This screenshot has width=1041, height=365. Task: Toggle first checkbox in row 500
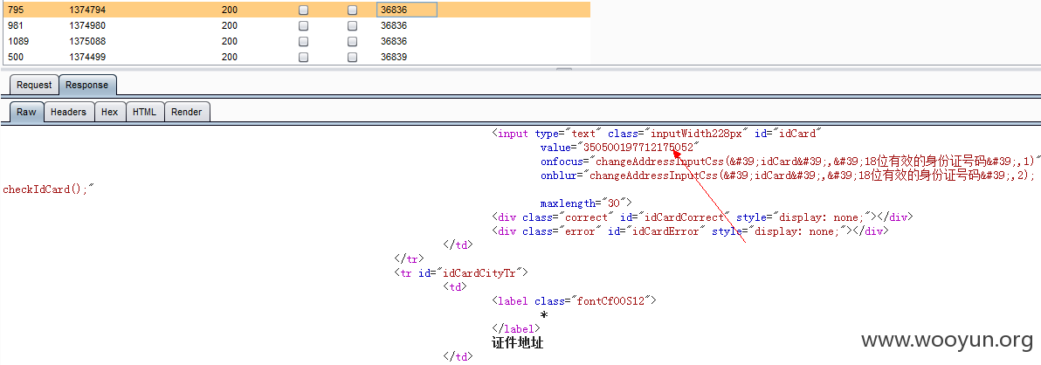(x=303, y=57)
